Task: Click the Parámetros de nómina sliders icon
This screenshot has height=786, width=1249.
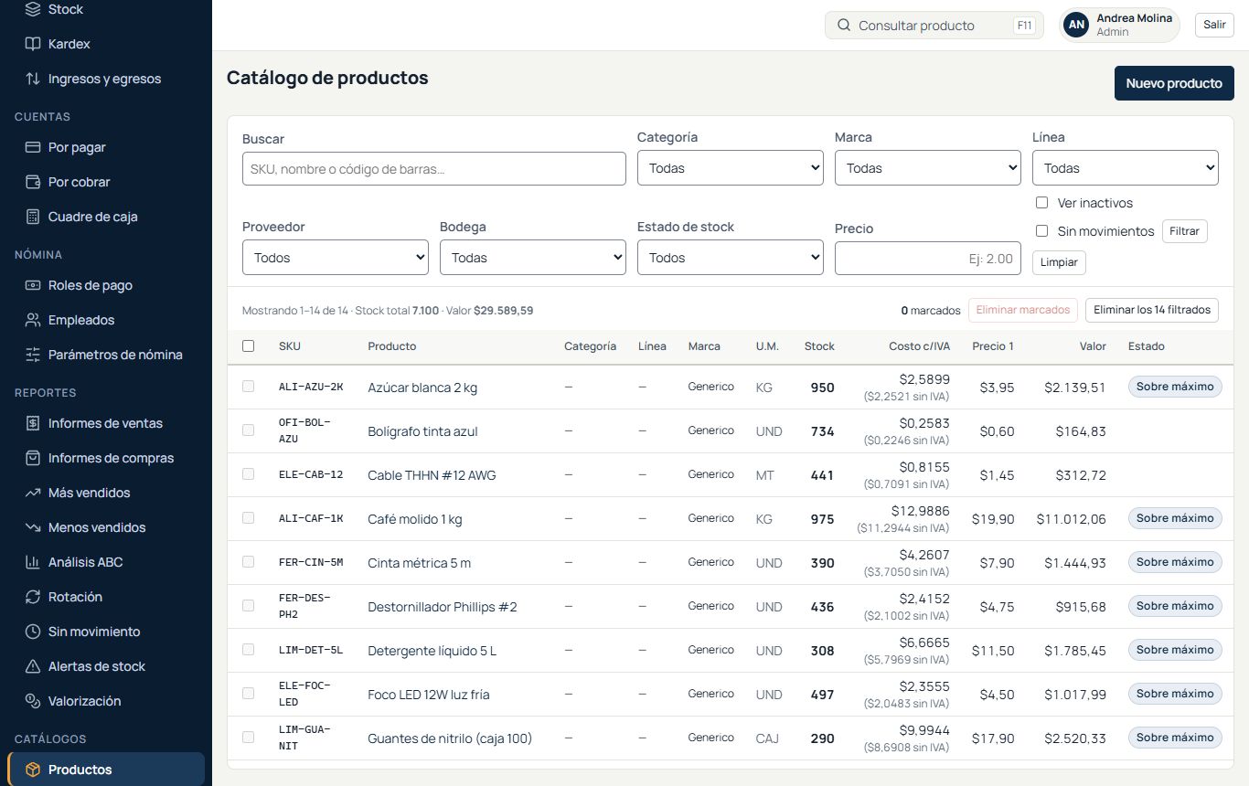Action: click(x=33, y=355)
